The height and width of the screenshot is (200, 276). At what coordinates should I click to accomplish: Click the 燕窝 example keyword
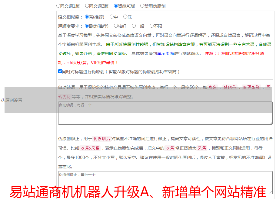[x=212, y=87]
